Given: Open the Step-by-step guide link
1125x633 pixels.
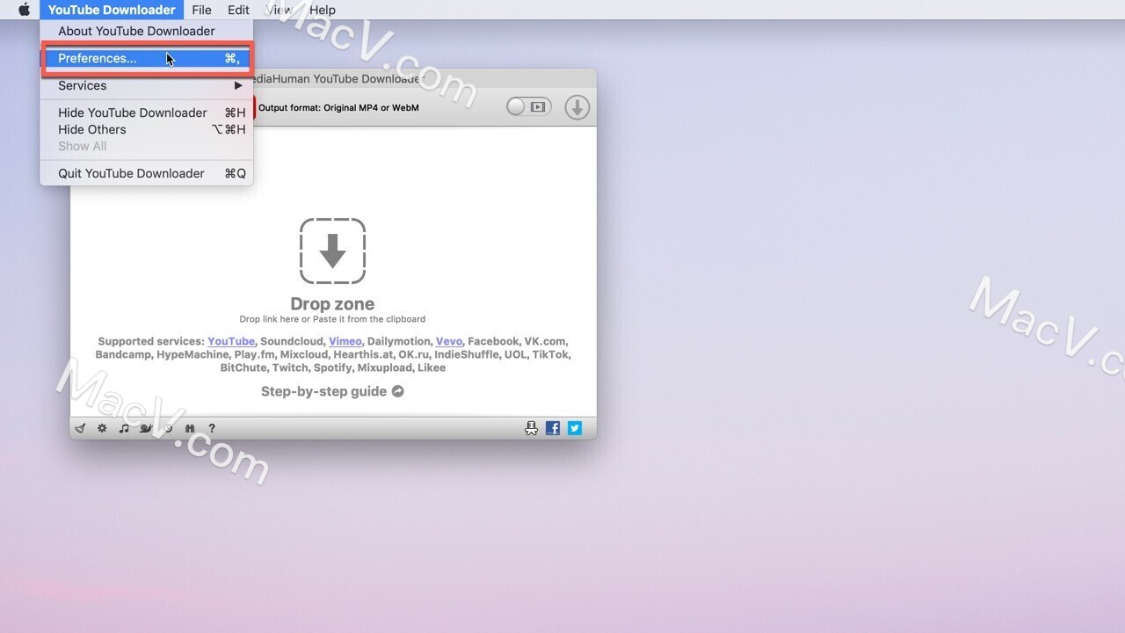Looking at the screenshot, I should 323,391.
